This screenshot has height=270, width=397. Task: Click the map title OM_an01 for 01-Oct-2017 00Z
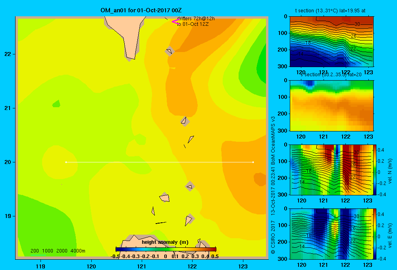pyautogui.click(x=141, y=10)
